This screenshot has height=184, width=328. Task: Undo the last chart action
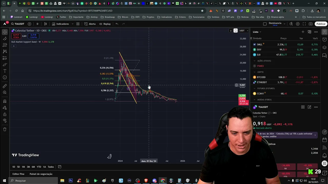(117, 24)
